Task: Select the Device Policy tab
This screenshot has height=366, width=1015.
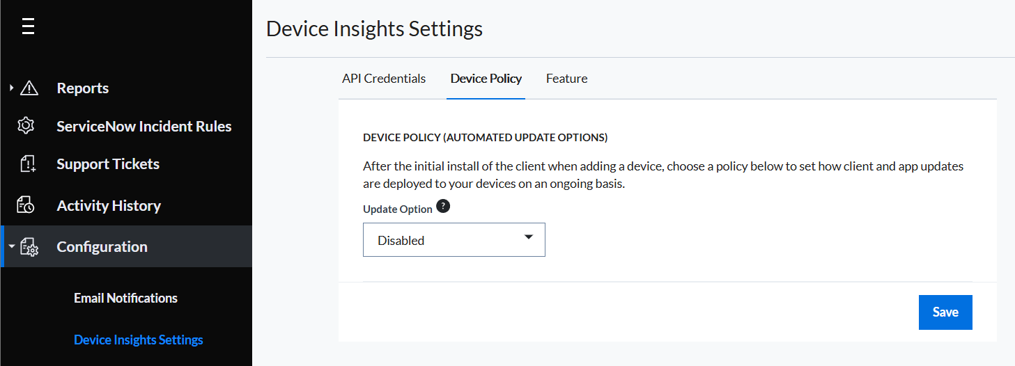Action: point(486,79)
